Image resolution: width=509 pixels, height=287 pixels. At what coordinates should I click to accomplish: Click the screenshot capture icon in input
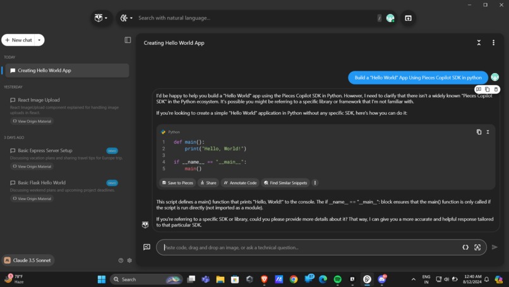pyautogui.click(x=477, y=247)
